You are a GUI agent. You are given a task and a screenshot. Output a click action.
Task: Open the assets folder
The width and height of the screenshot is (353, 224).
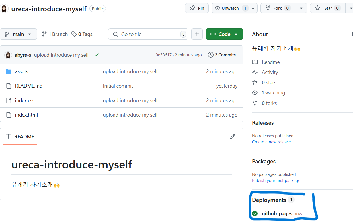point(21,71)
